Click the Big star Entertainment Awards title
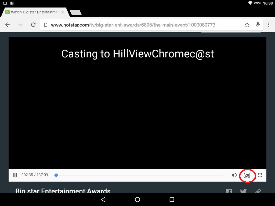The image size is (275, 206). click(63, 191)
